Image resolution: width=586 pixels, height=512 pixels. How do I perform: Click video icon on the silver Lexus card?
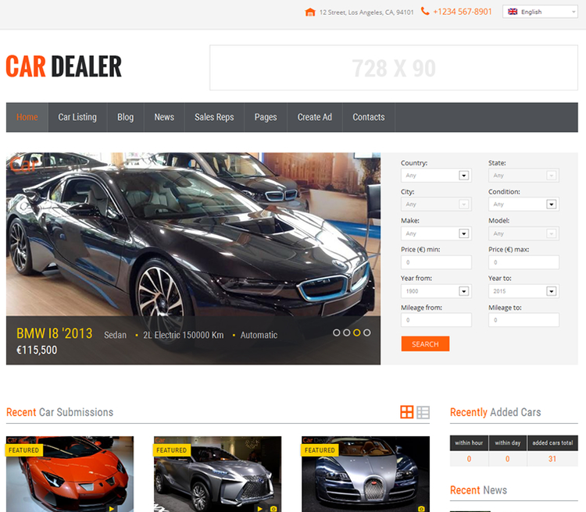[259, 508]
